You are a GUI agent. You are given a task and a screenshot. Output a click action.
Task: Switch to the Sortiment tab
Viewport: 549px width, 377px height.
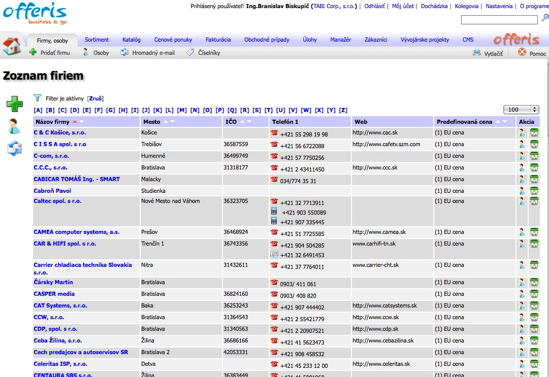click(x=96, y=40)
